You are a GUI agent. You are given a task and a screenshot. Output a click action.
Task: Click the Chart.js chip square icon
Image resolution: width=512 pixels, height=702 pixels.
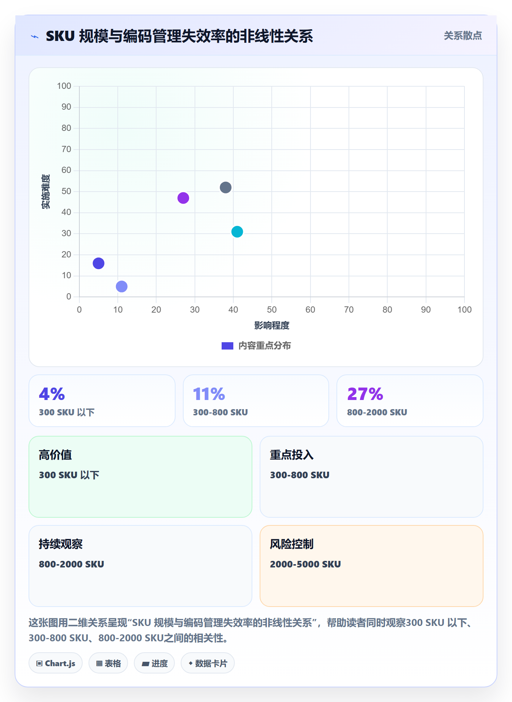(x=39, y=664)
